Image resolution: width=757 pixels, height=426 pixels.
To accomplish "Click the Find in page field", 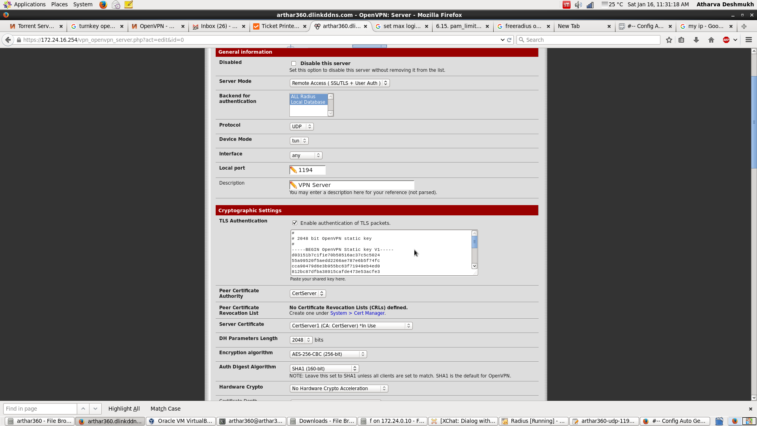I will (40, 409).
